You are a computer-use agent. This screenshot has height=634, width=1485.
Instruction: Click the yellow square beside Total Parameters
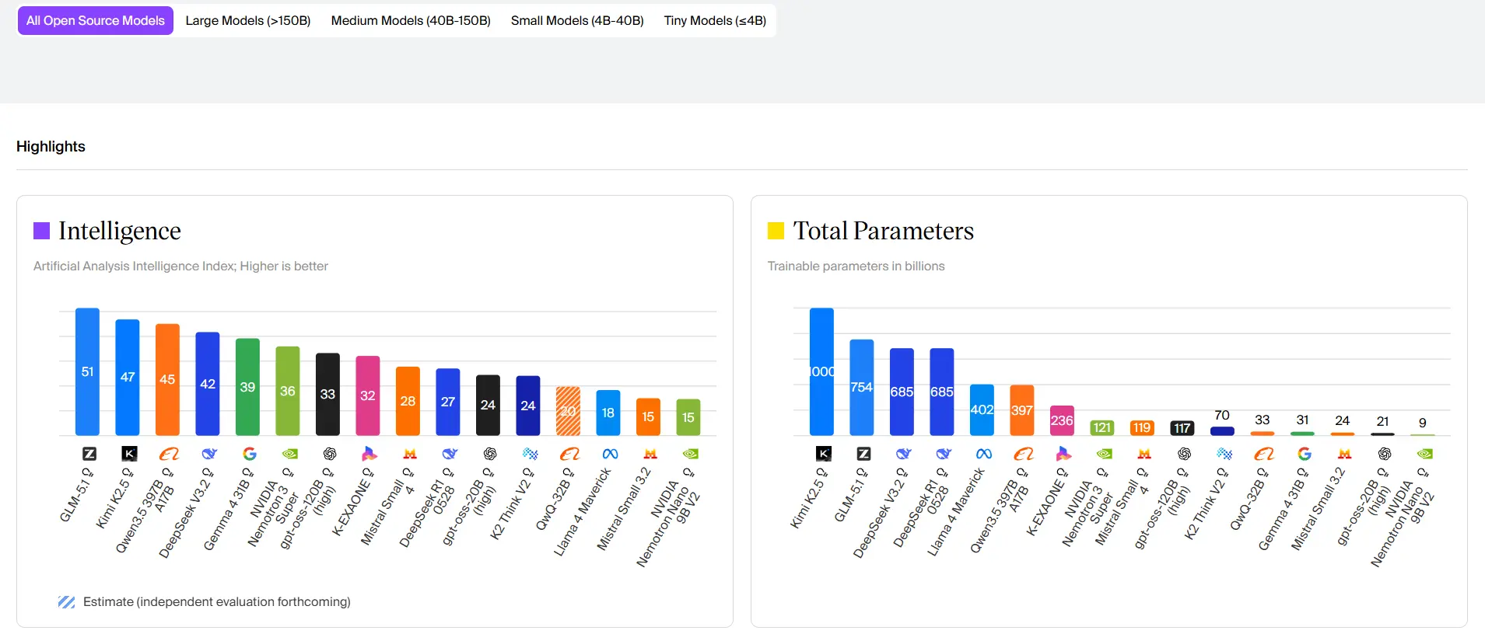tap(776, 231)
